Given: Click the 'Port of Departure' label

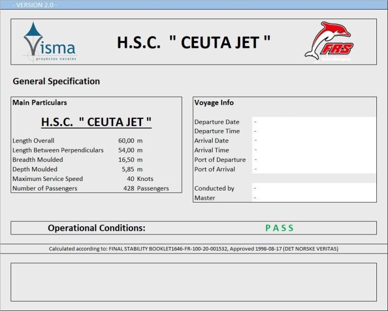Looking at the screenshot, I should 220,160.
